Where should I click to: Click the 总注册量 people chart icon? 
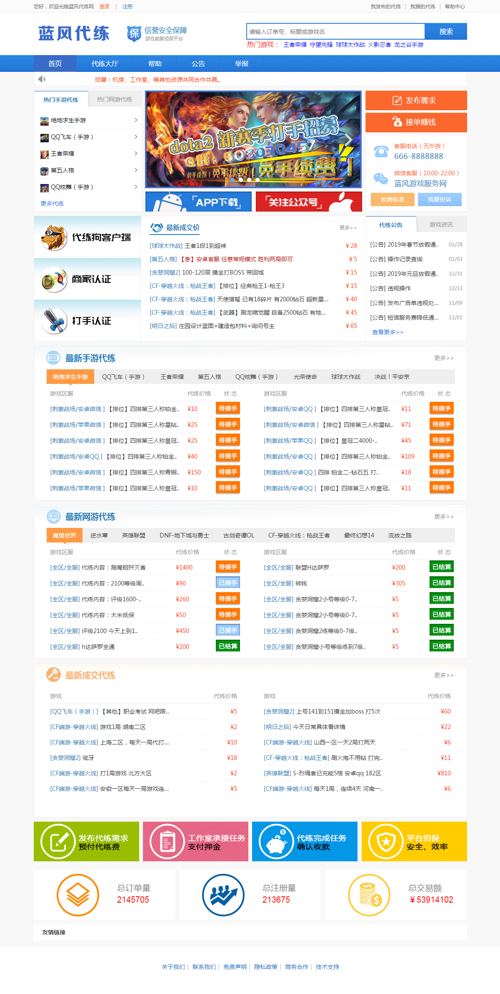click(x=223, y=895)
